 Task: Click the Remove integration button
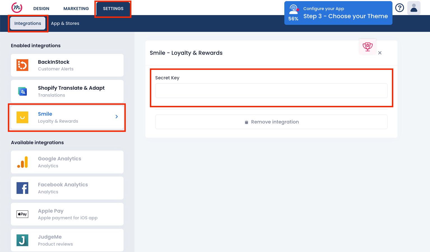click(271, 122)
